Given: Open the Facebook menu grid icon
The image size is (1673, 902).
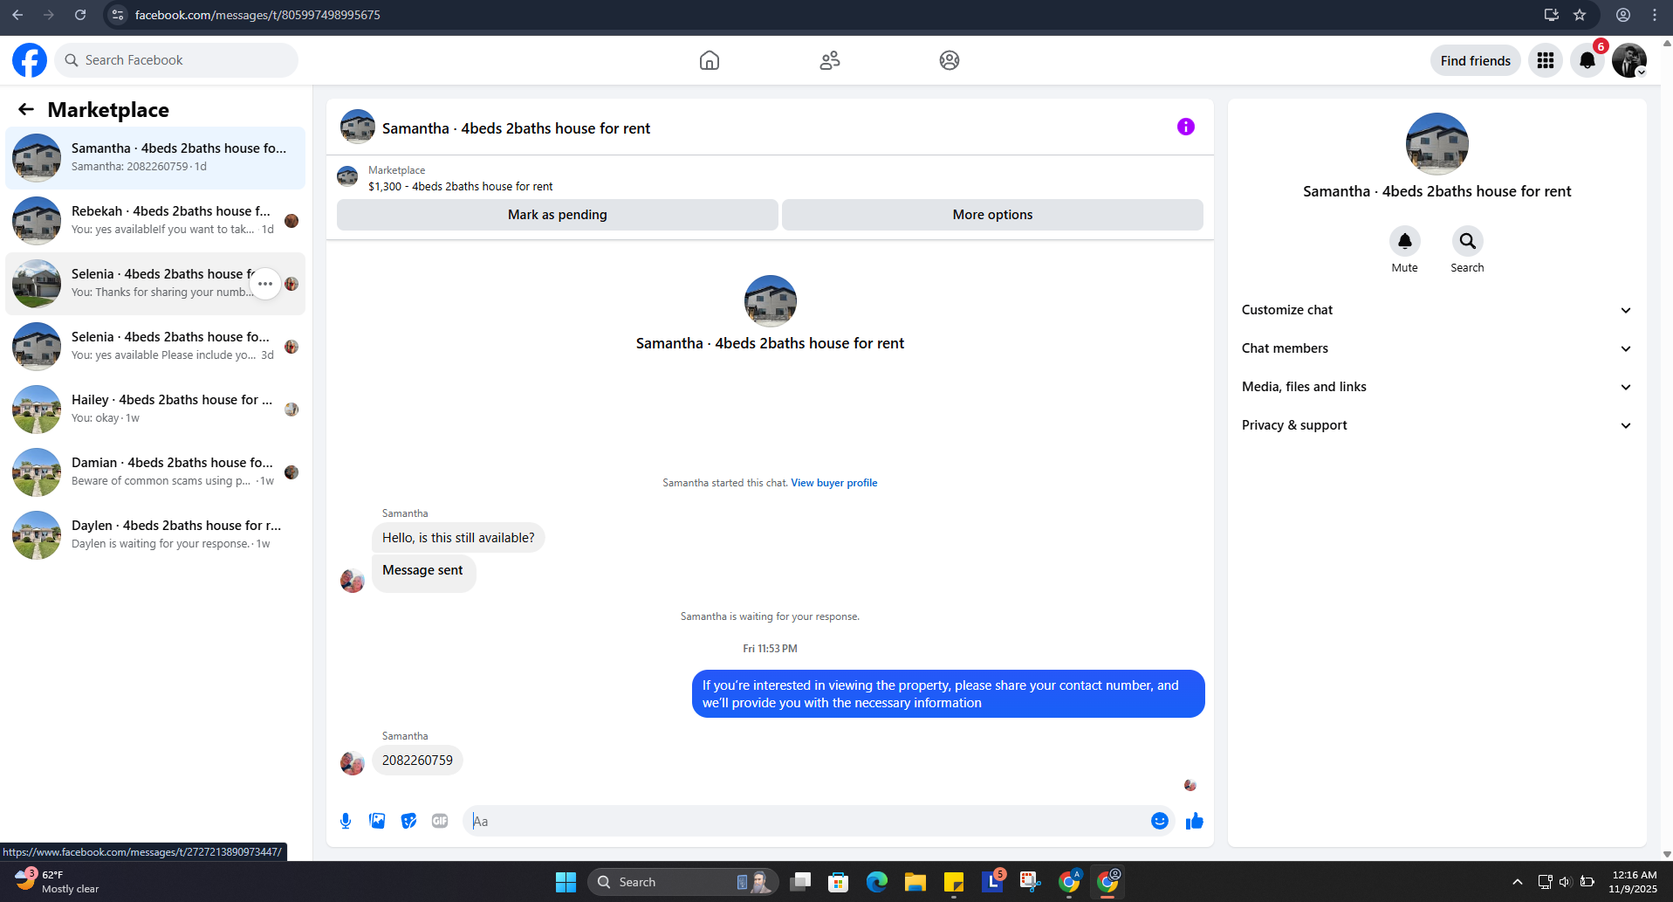Looking at the screenshot, I should pyautogui.click(x=1546, y=60).
